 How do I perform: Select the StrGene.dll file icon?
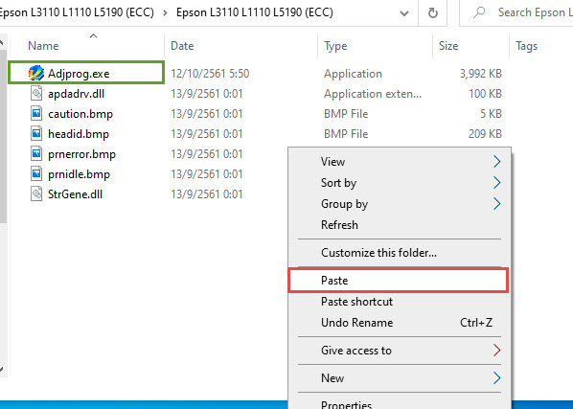coord(36,193)
